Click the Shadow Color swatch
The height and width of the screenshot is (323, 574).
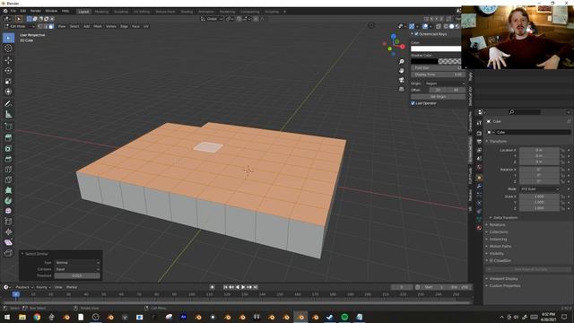436,61
